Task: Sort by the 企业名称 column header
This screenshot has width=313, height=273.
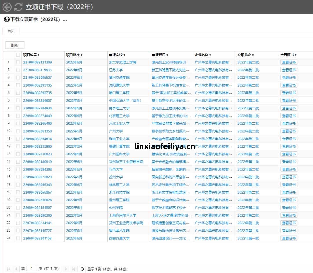Action: click(x=203, y=55)
